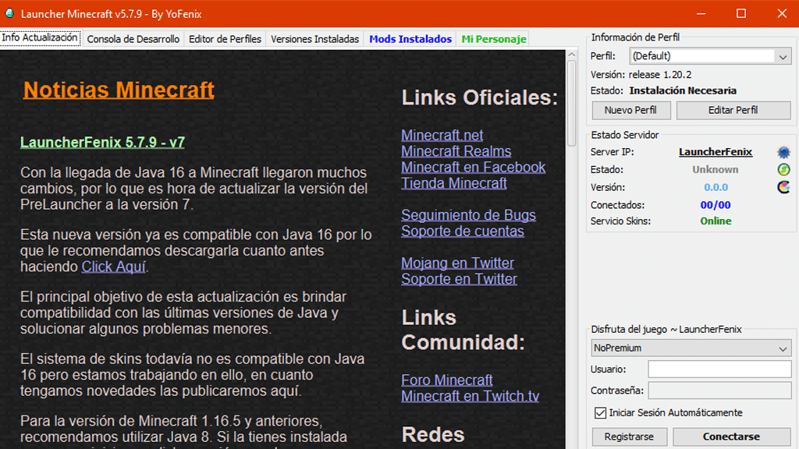Click the 'Instalación Necesaria' status text
The width and height of the screenshot is (799, 449).
point(683,90)
